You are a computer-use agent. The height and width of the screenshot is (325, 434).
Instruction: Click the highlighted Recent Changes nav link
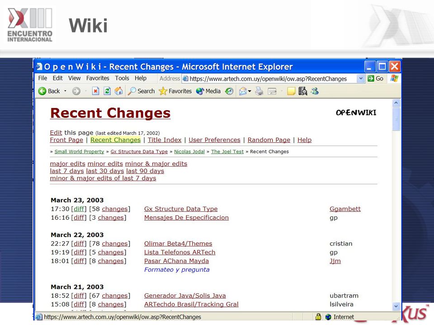coord(115,140)
